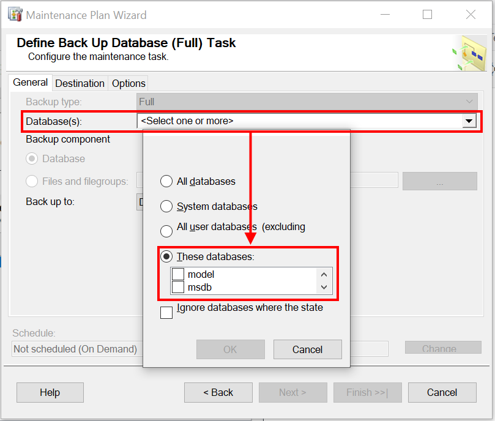
Task: Open the Options tab
Action: (128, 83)
